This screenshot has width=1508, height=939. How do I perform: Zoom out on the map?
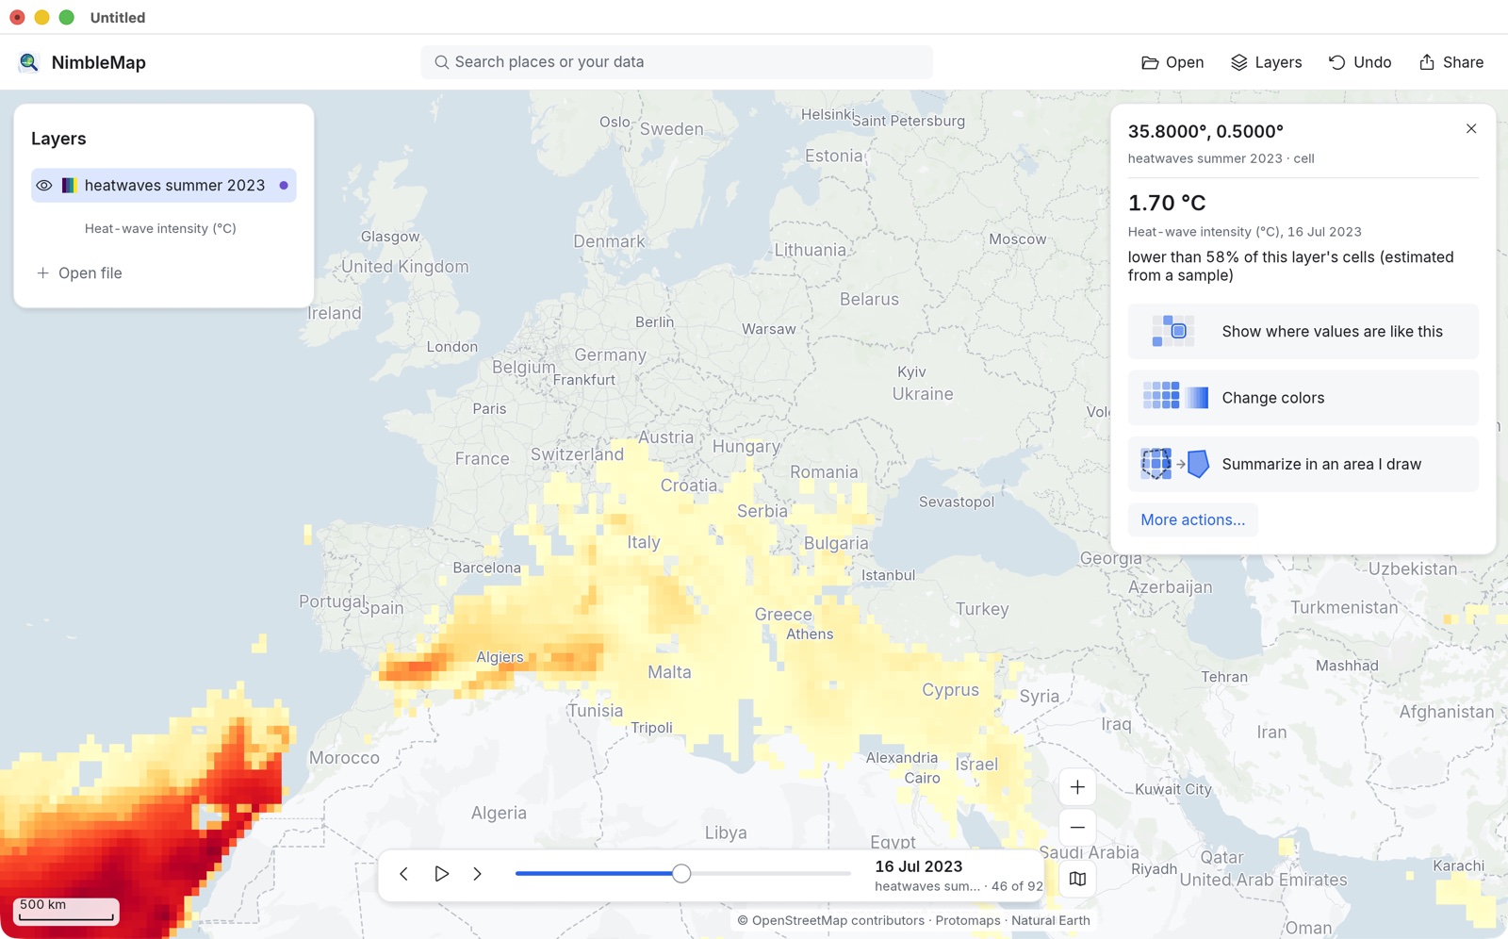coord(1077,828)
